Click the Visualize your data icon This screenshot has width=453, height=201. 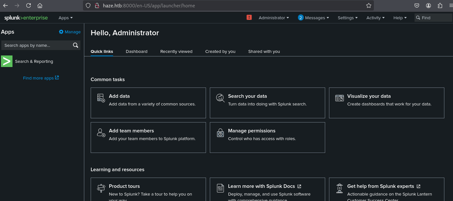pos(339,98)
